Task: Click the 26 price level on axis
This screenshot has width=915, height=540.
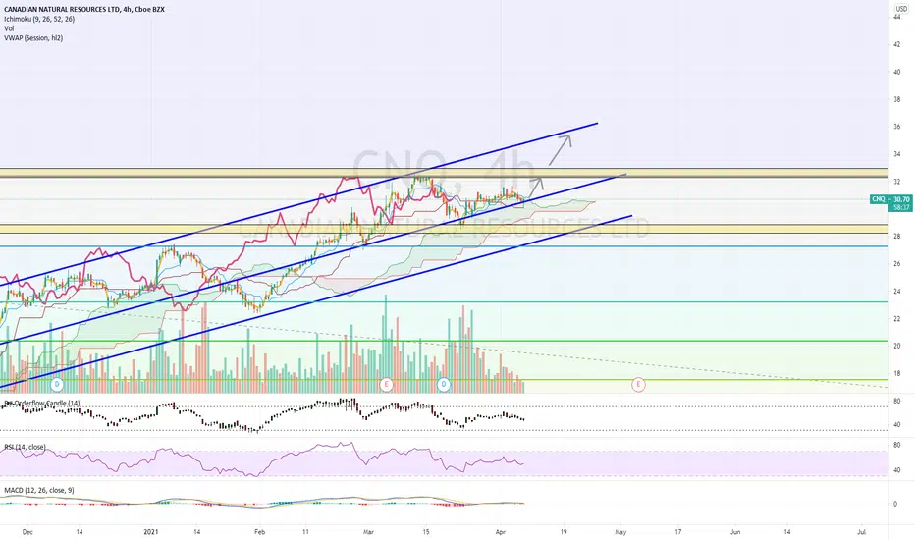Action: pyautogui.click(x=897, y=264)
